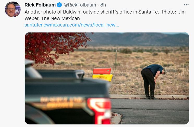
Task: Open the tweet's three-dot More menu
Action: 186,5
